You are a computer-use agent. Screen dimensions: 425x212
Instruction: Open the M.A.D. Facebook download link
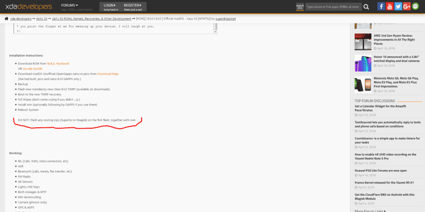point(58,63)
